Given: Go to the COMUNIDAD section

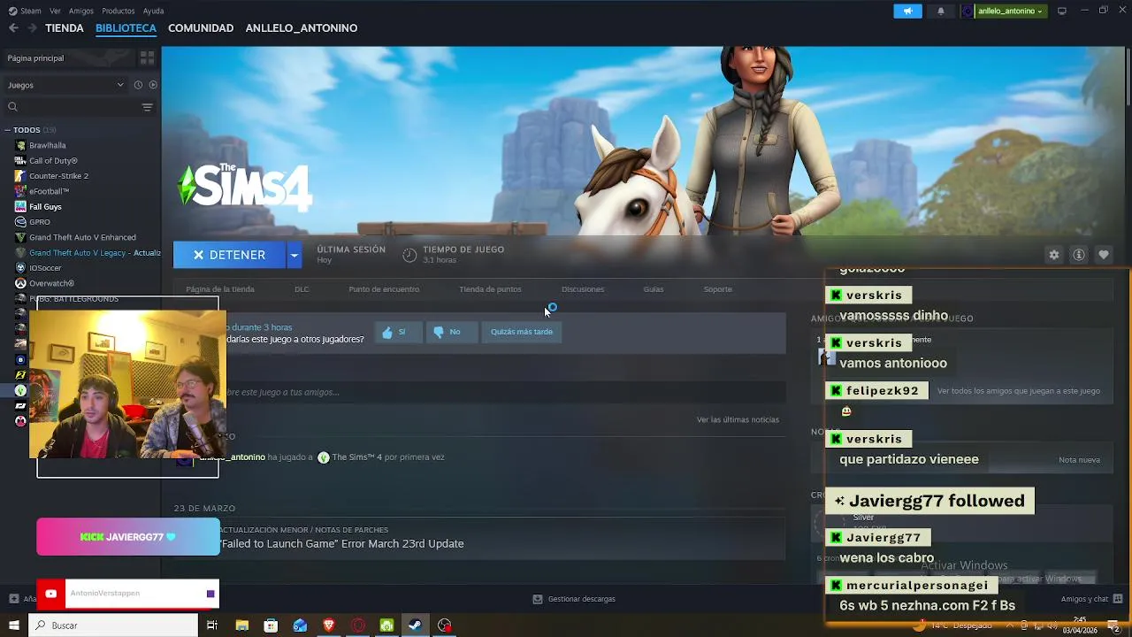Looking at the screenshot, I should tap(201, 28).
